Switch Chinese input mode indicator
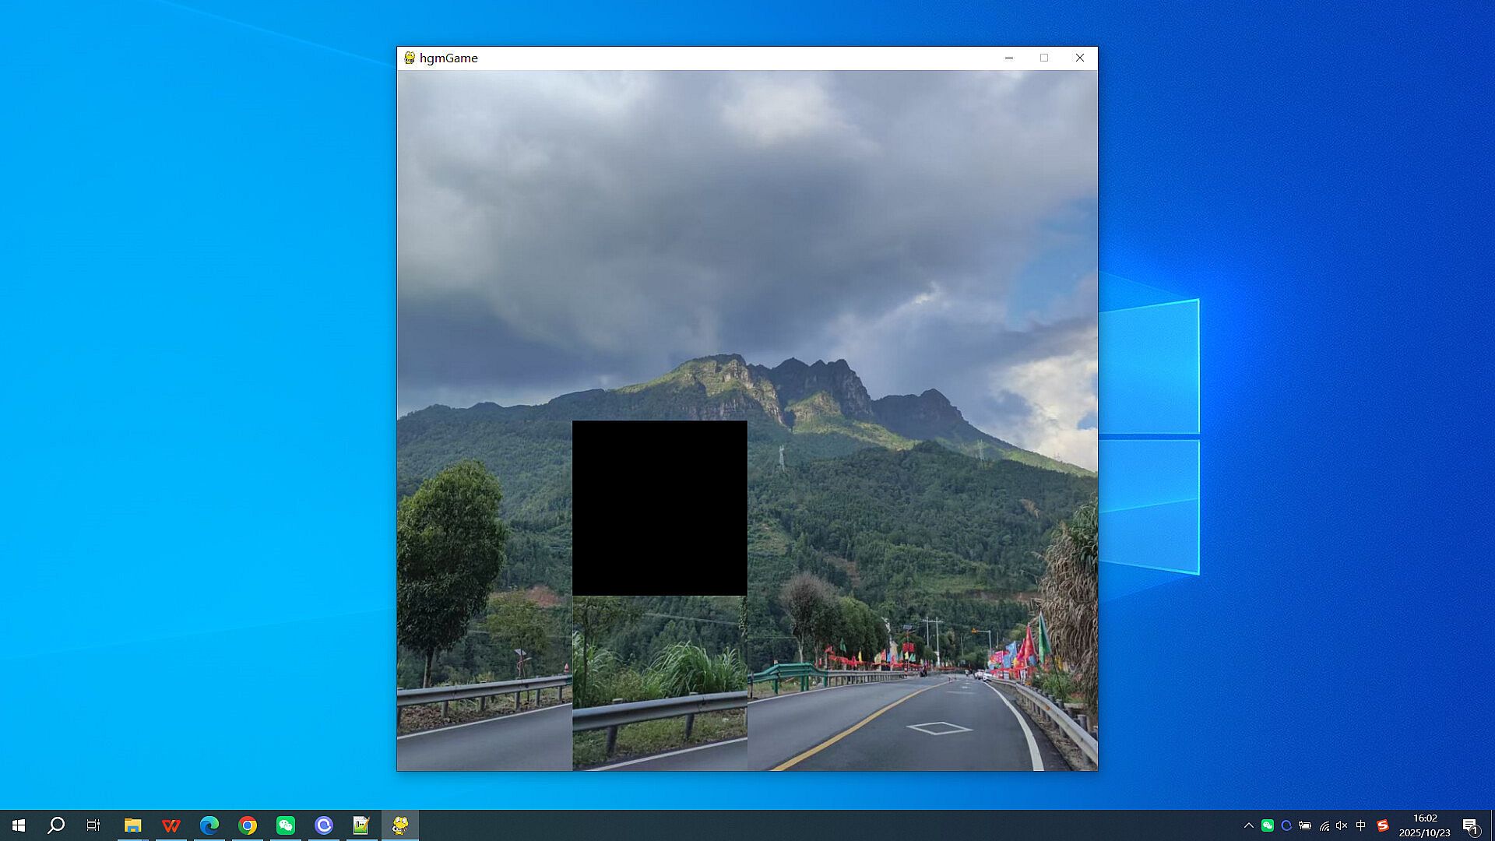Image resolution: width=1495 pixels, height=841 pixels. (1361, 825)
